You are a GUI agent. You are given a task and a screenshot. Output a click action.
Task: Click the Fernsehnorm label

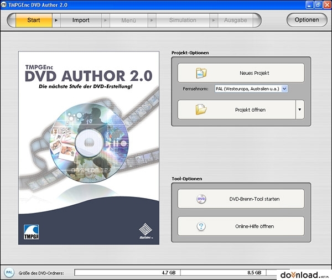(x=195, y=89)
